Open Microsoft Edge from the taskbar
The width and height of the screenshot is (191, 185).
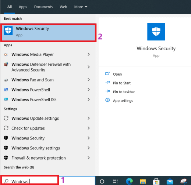pyautogui.click(x=129, y=181)
